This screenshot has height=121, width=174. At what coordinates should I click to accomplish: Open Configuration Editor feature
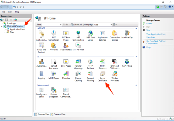41,92
